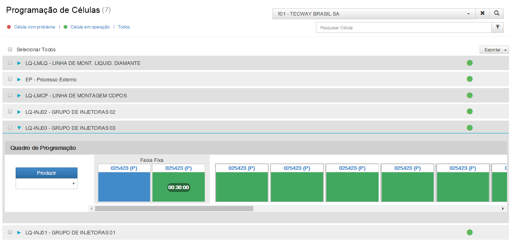Viewport: 511px width, 240px height.
Task: Click LQ-LMCP - LINHA DE MONTAGEM COPOS label
Action: click(76, 96)
